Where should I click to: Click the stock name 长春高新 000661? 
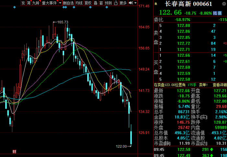tap(188, 4)
